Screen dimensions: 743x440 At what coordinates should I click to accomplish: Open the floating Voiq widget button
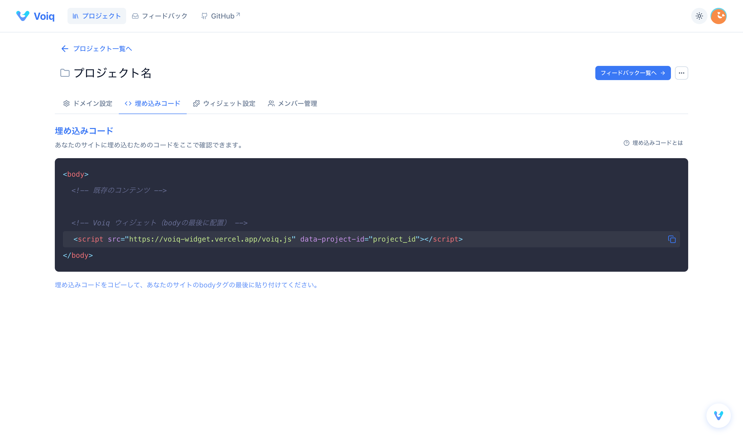click(718, 415)
